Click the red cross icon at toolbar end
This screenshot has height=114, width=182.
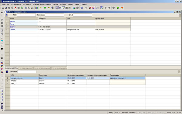(122, 8)
